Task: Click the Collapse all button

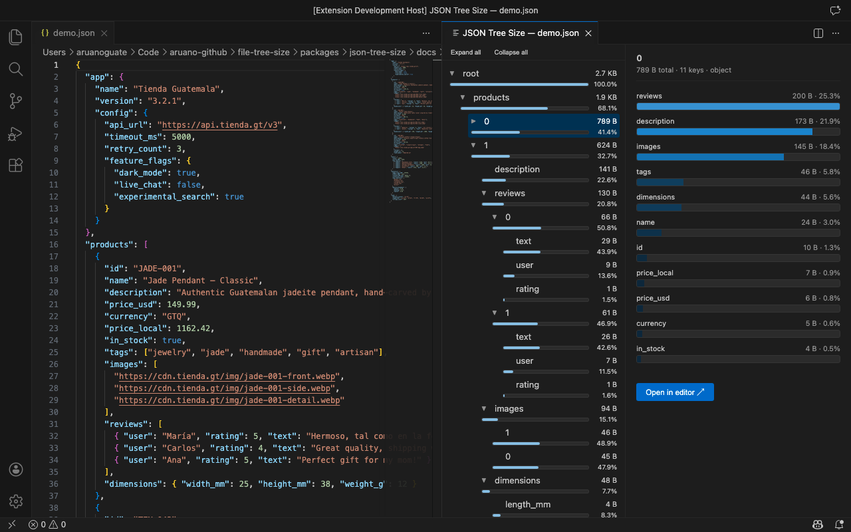Action: [x=511, y=53]
